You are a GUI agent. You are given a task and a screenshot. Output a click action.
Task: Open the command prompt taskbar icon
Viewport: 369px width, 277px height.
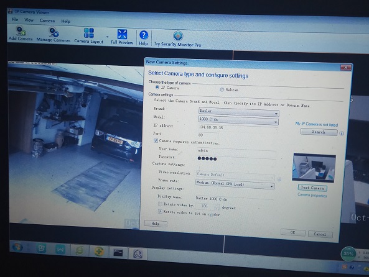pos(118,253)
